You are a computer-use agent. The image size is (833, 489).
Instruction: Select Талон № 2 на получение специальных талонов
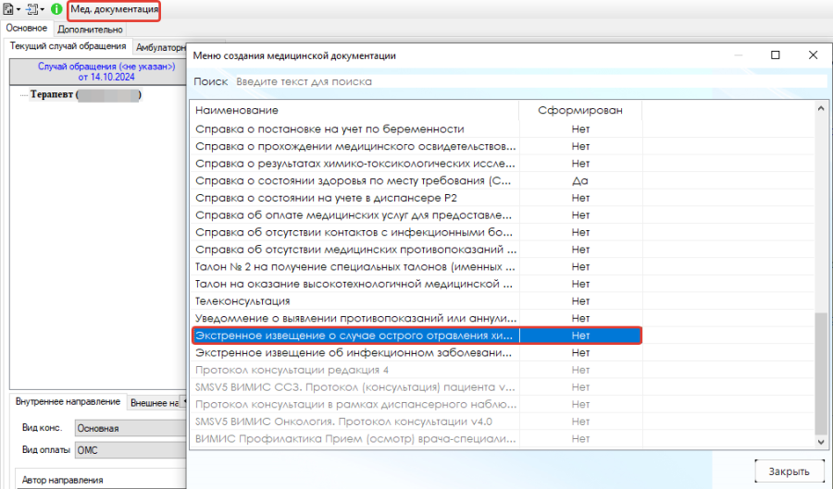pos(416,266)
